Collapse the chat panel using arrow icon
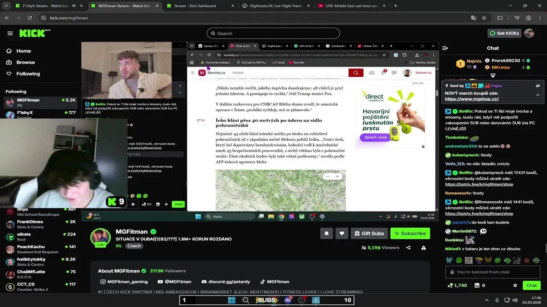The width and height of the screenshot is (547, 307). [445, 48]
